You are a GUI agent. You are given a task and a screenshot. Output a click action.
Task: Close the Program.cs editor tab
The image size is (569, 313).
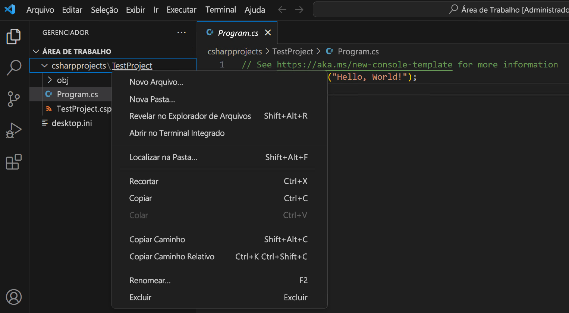coord(268,32)
